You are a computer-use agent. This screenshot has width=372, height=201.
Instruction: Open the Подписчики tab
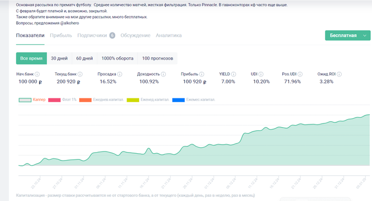click(x=92, y=35)
